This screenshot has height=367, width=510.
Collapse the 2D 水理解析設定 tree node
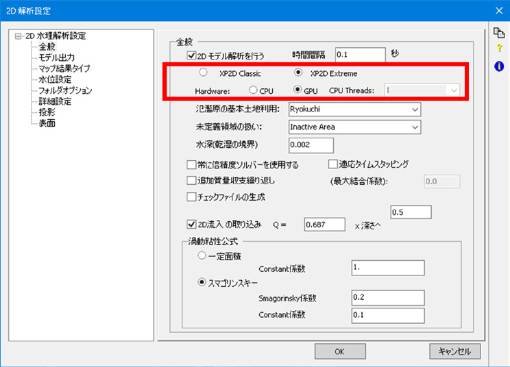tap(19, 36)
